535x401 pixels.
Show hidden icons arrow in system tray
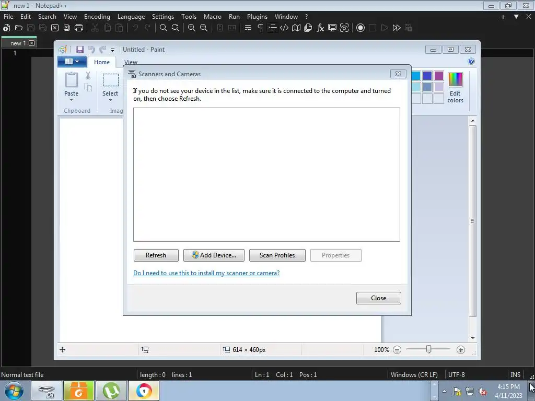[444, 391]
